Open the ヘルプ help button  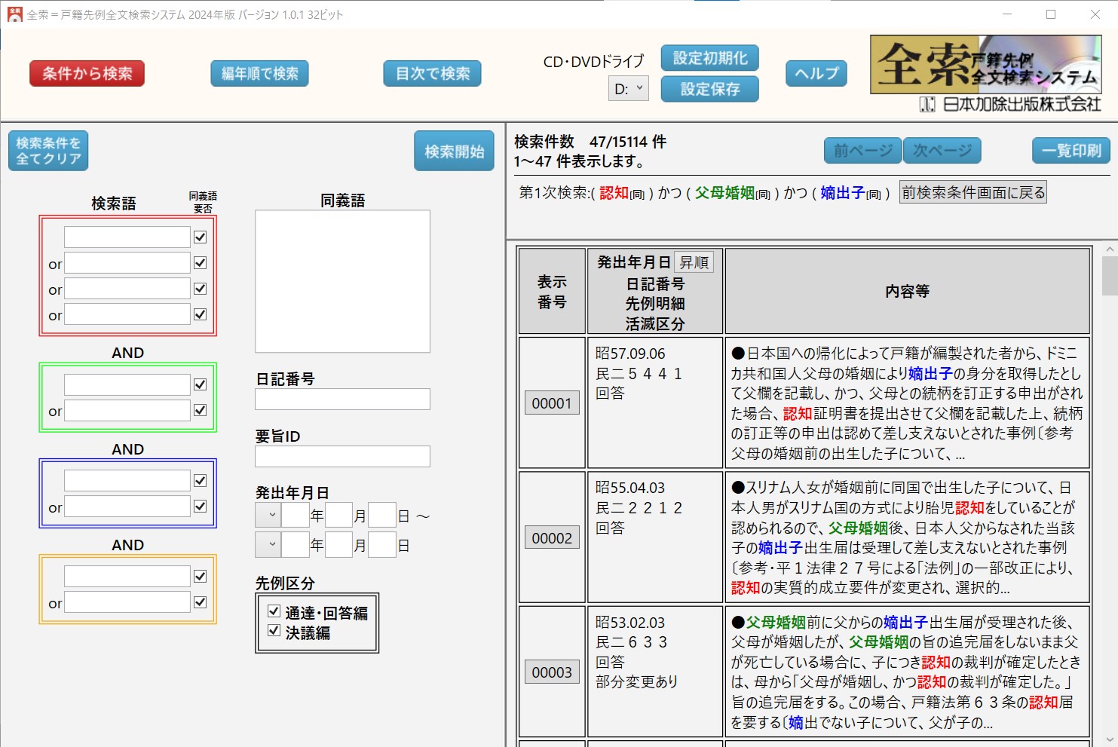[x=816, y=73]
